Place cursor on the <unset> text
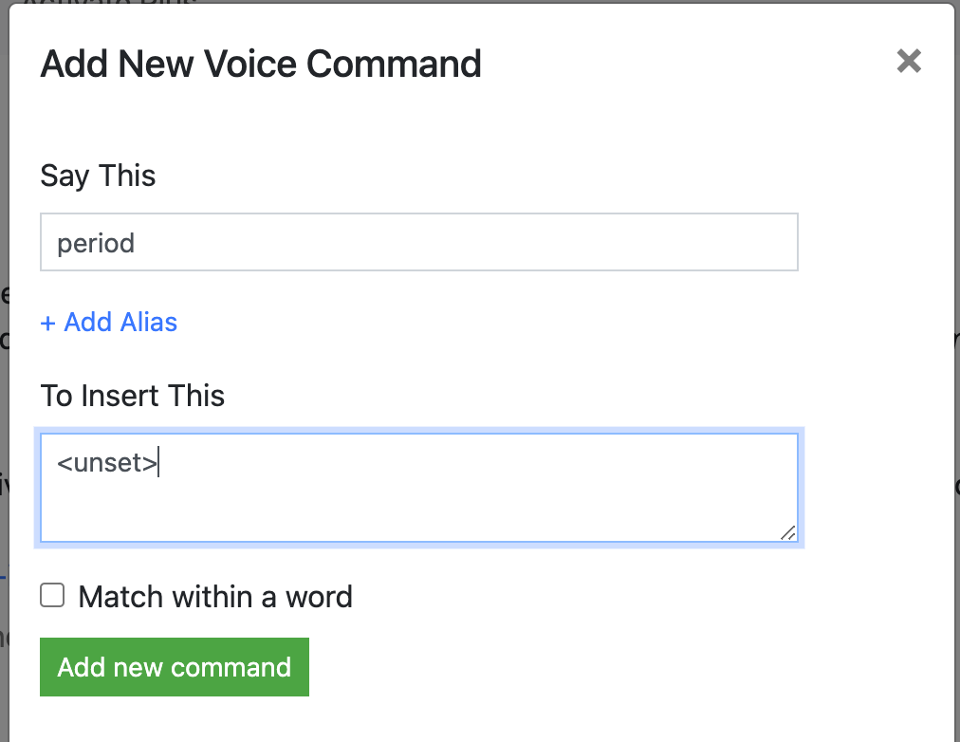 click(x=107, y=464)
